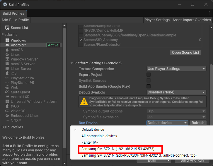Click the platform list scroll down arrow
The height and width of the screenshot is (166, 213).
[x=64, y=163]
